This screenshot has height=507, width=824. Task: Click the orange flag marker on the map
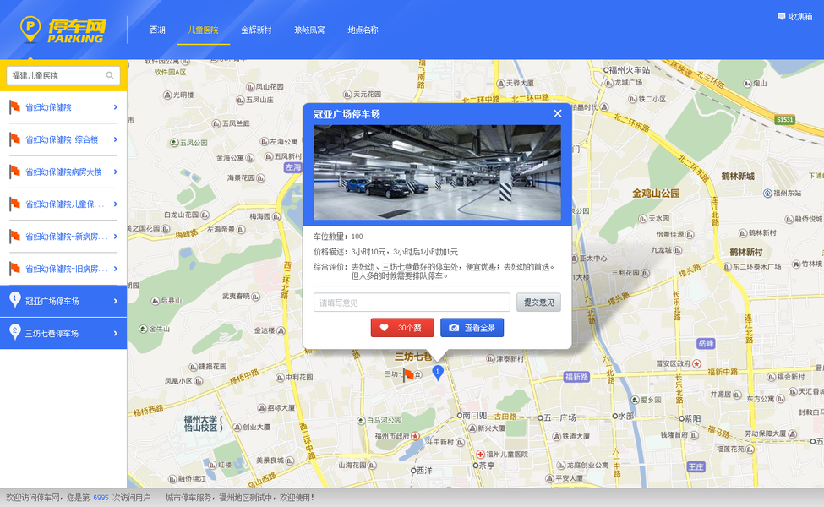[408, 374]
